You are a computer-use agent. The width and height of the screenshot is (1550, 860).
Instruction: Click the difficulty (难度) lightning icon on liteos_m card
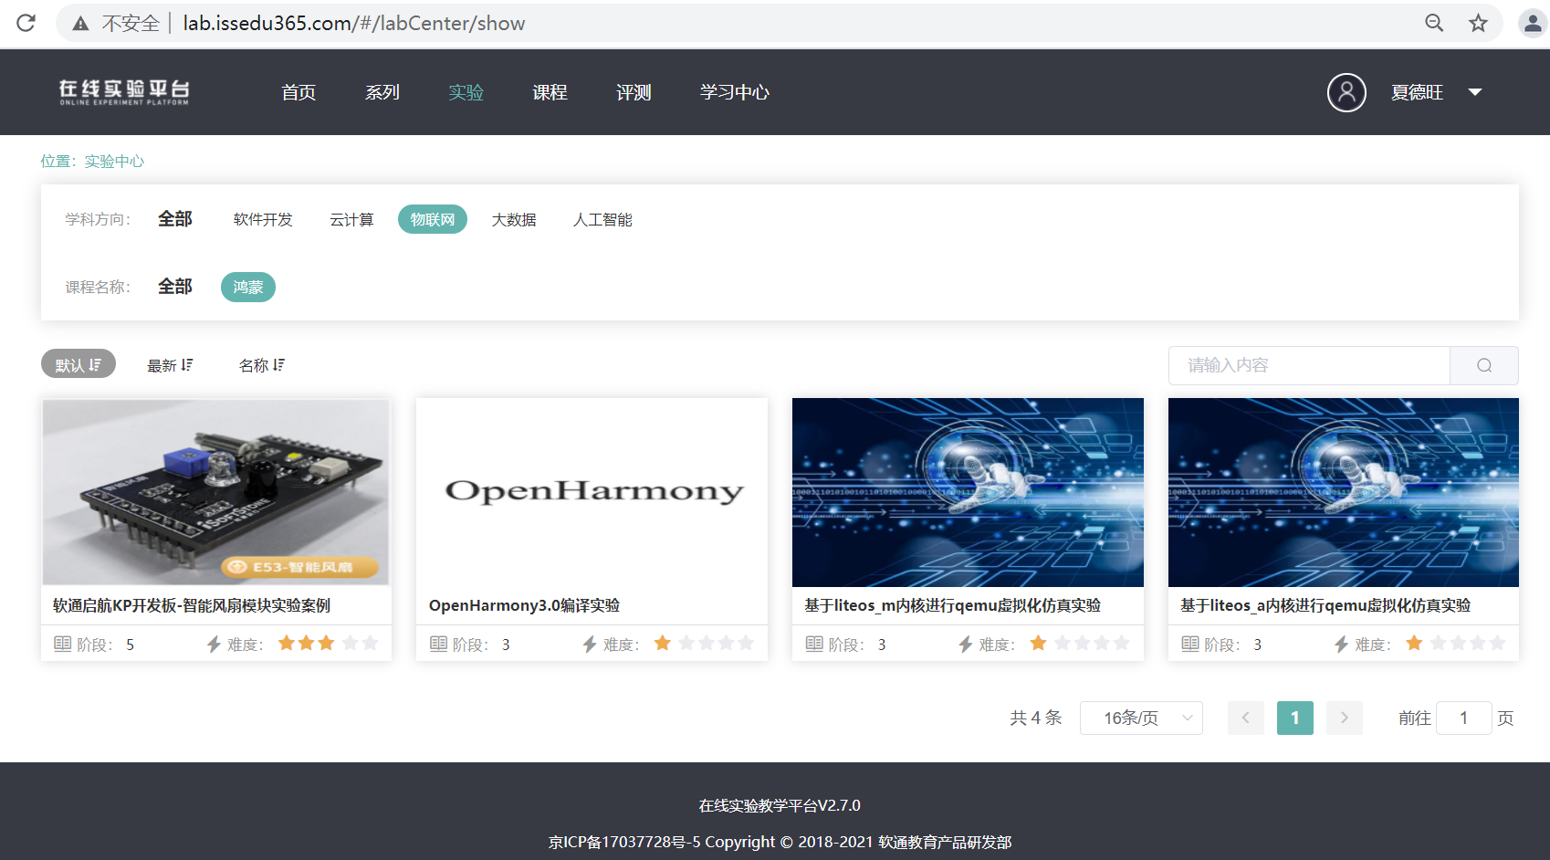click(x=963, y=644)
